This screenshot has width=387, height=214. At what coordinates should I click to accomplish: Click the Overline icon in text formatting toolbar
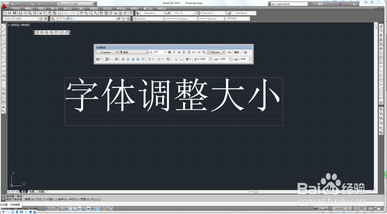[189, 52]
